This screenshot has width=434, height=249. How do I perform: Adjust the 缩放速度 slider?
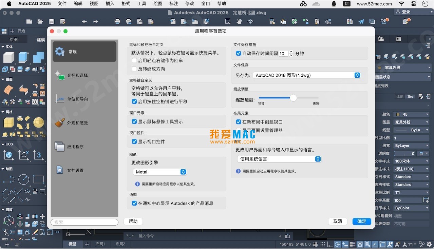pyautogui.click(x=293, y=98)
